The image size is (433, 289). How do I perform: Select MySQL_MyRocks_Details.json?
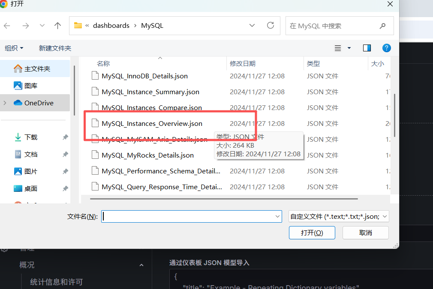pyautogui.click(x=147, y=155)
